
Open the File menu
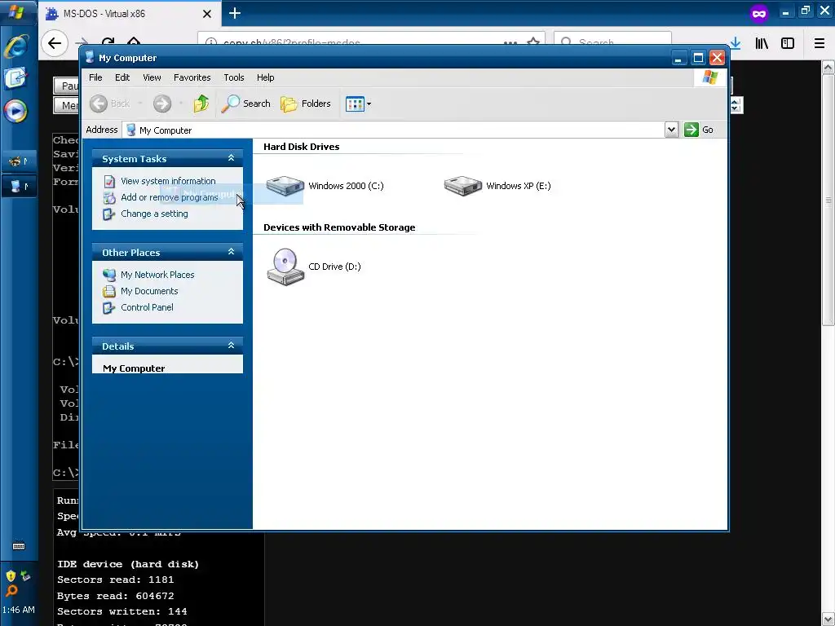(95, 77)
